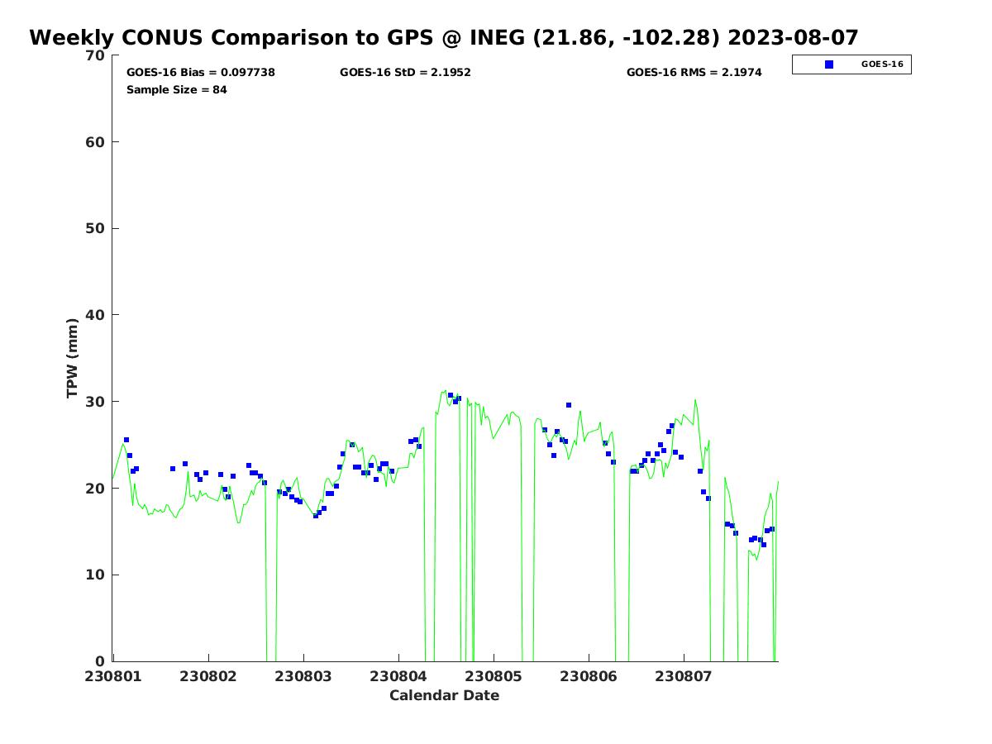The image size is (992, 744).
Task: Click the 50 tick on the y-axis
Action: (x=96, y=229)
